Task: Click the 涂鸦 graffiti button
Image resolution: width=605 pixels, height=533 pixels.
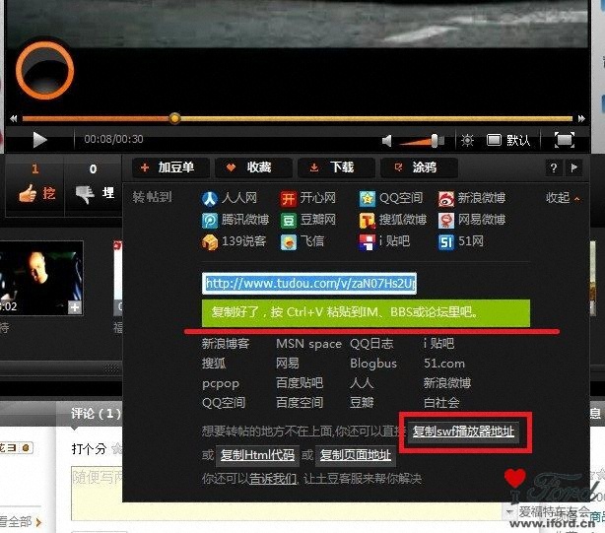Action: [x=419, y=167]
